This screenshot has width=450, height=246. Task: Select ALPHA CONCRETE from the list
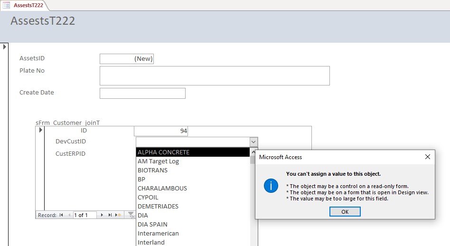coord(193,152)
